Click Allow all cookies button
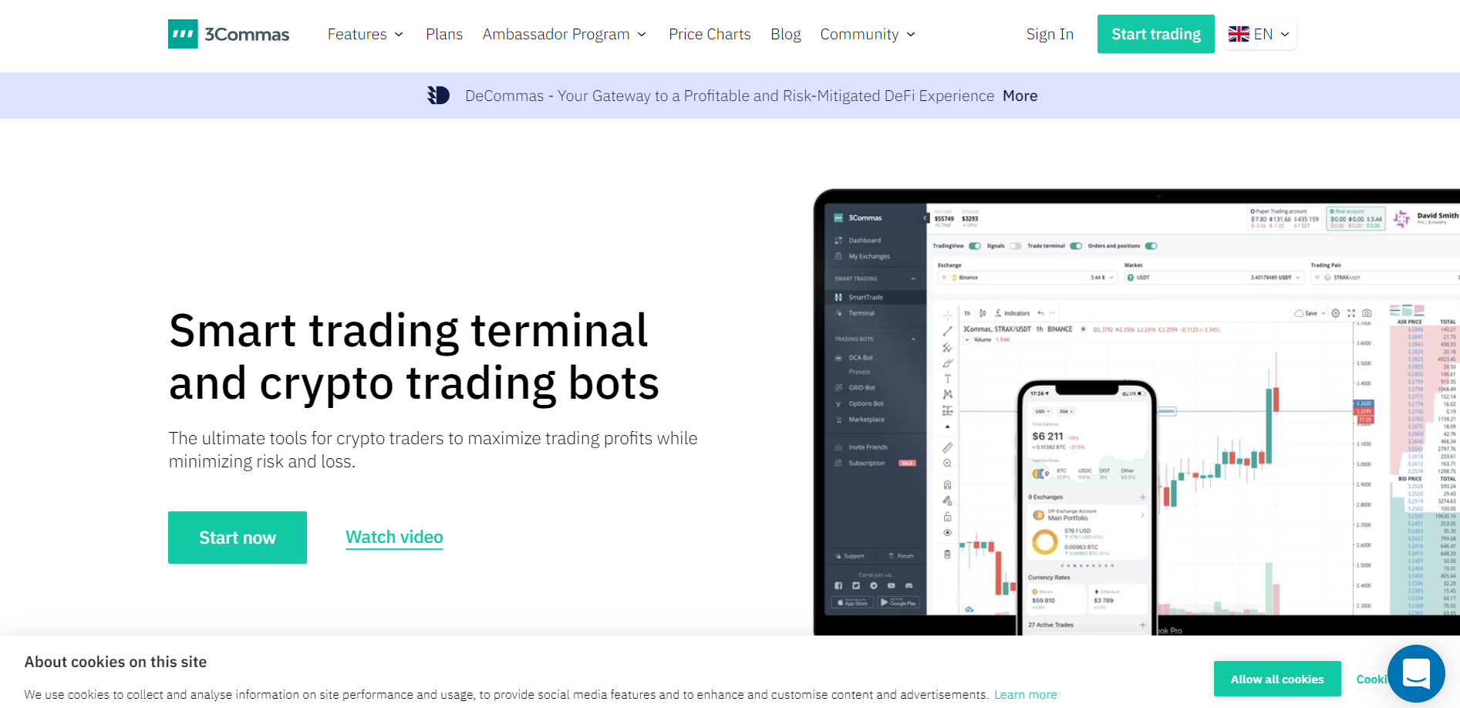Viewport: 1460px width, 708px height. point(1277,679)
